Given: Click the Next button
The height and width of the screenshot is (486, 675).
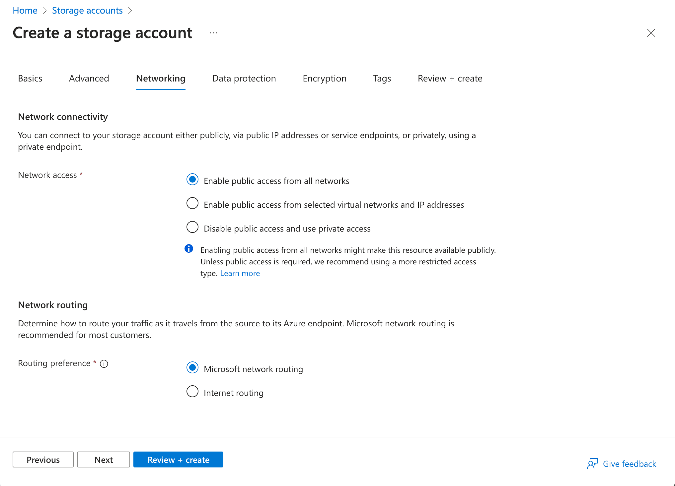Looking at the screenshot, I should [103, 459].
